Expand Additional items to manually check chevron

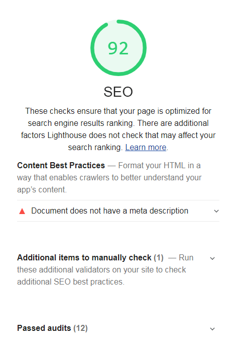click(x=212, y=258)
